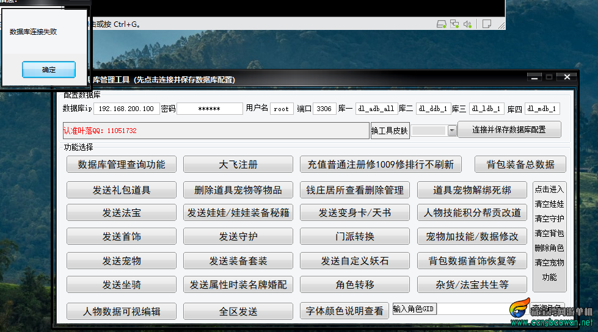The width and height of the screenshot is (598, 332).
Task: Click 全区发送 button
Action: [238, 311]
